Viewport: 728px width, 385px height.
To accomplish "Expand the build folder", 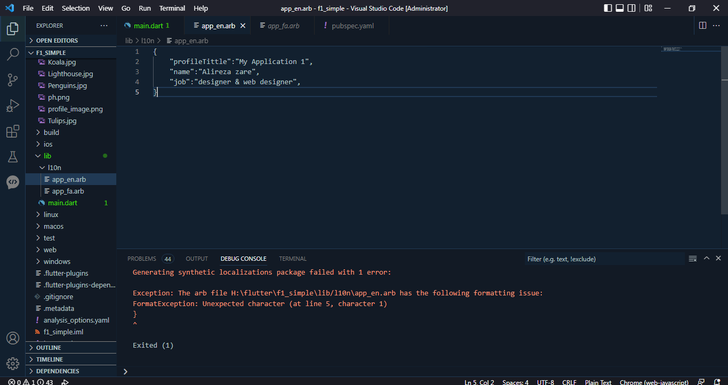I will click(71, 132).
